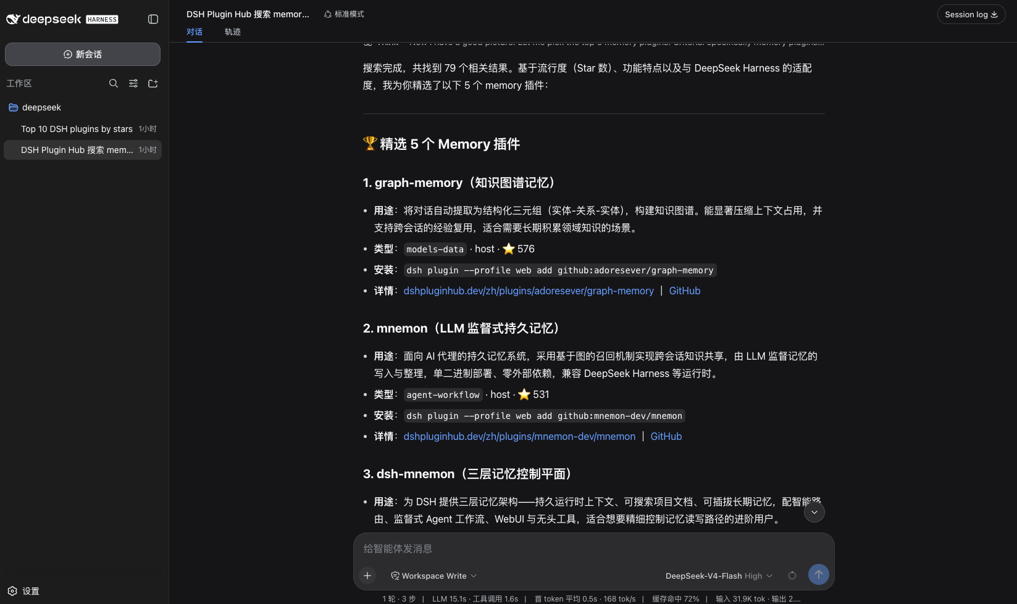Collapse the sidebar with the panel icon
1017x604 pixels.
[x=153, y=19]
